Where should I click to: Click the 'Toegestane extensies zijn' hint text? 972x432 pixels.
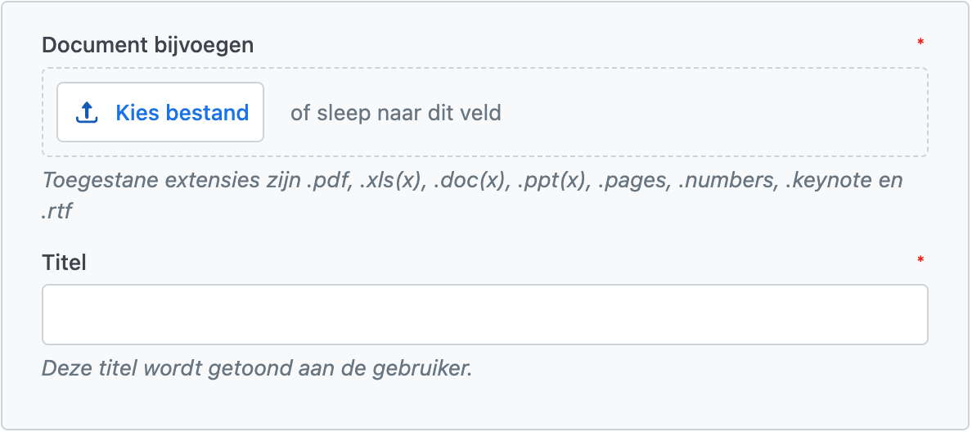click(172, 180)
